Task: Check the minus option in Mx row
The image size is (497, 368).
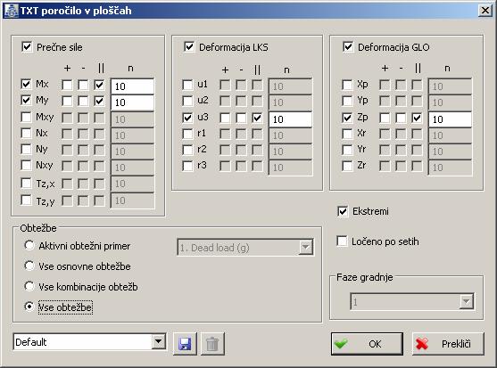Action: (x=83, y=85)
